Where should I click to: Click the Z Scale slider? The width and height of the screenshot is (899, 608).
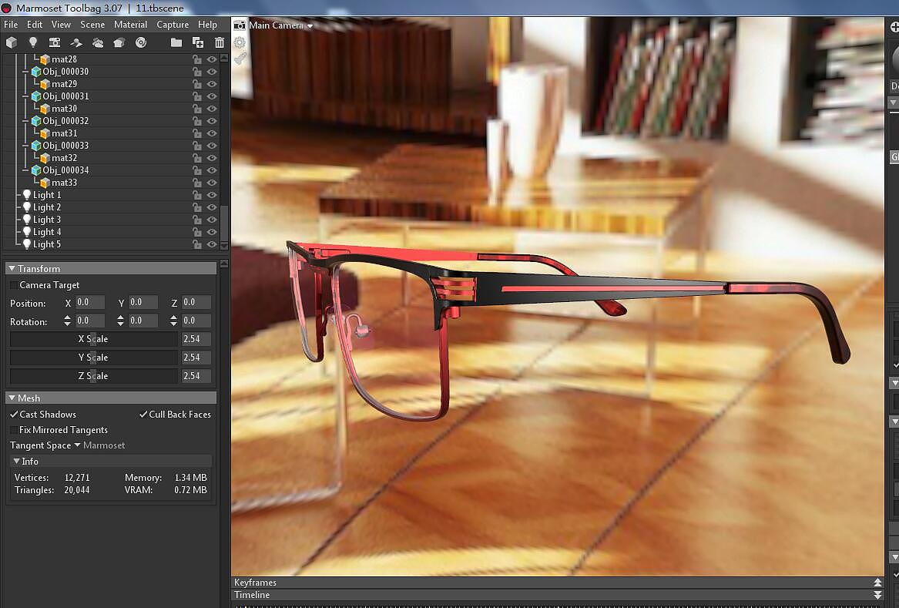[x=93, y=376]
